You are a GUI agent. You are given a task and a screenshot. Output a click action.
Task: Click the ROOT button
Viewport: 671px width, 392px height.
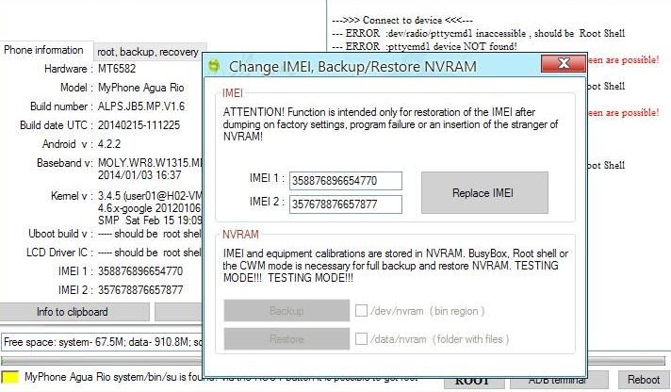pos(472,381)
